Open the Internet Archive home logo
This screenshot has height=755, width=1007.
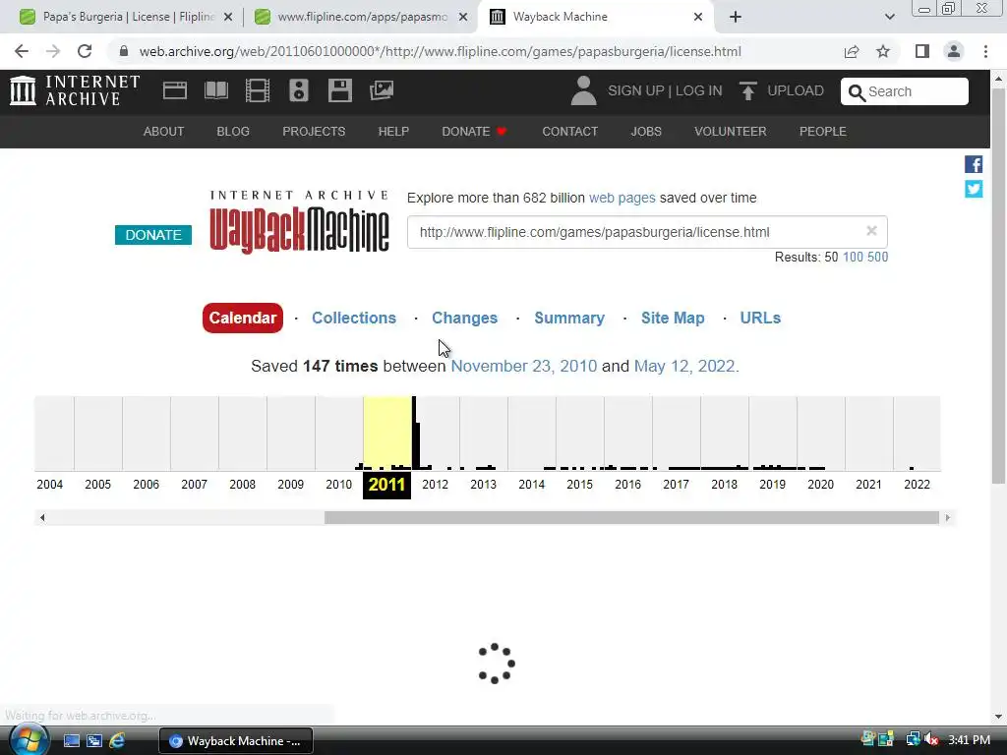[75, 90]
